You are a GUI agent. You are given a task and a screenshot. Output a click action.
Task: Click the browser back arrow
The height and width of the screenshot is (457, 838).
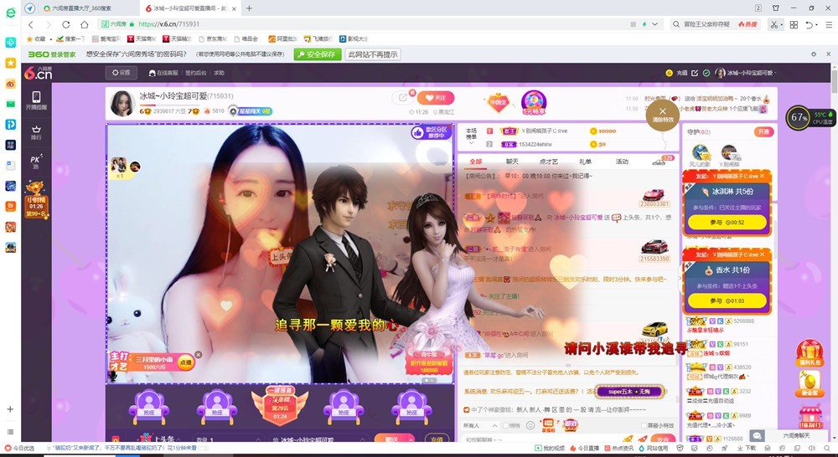tap(30, 24)
